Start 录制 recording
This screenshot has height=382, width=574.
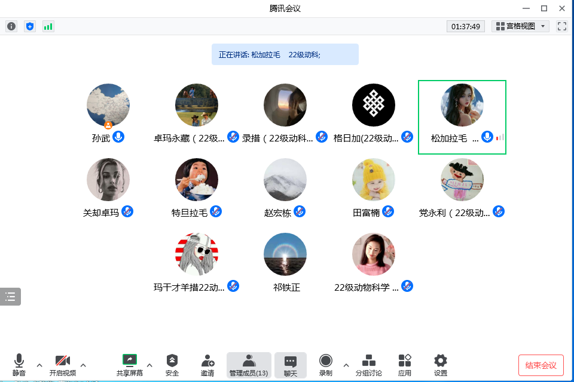[325, 365]
